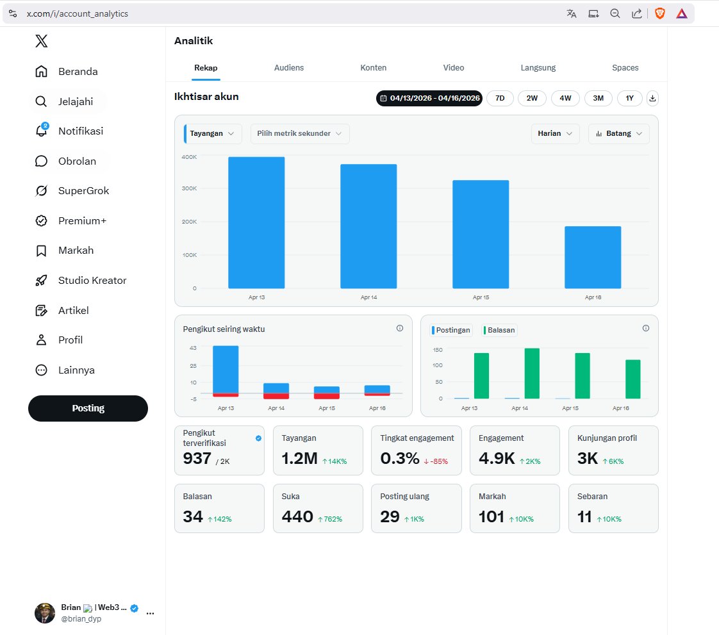The image size is (719, 635).
Task: Open the Studio Kreator rocket icon
Action: [x=41, y=280]
